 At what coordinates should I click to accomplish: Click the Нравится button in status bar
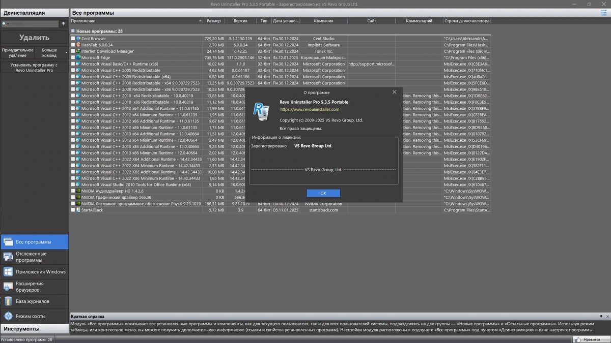(591, 339)
